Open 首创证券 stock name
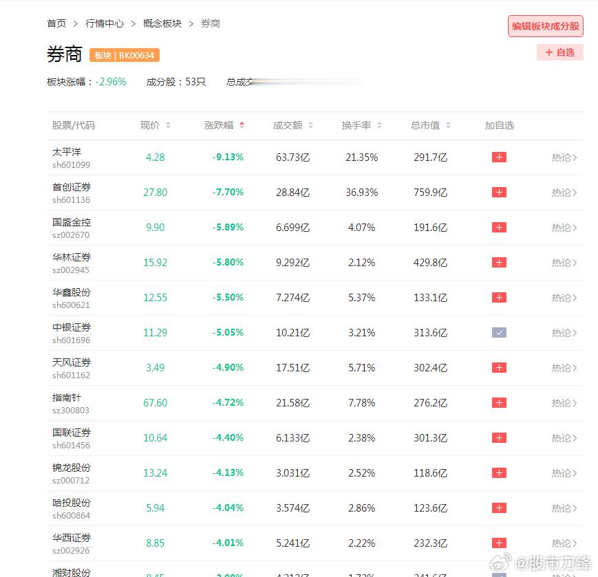The width and height of the screenshot is (598, 577). (72, 187)
